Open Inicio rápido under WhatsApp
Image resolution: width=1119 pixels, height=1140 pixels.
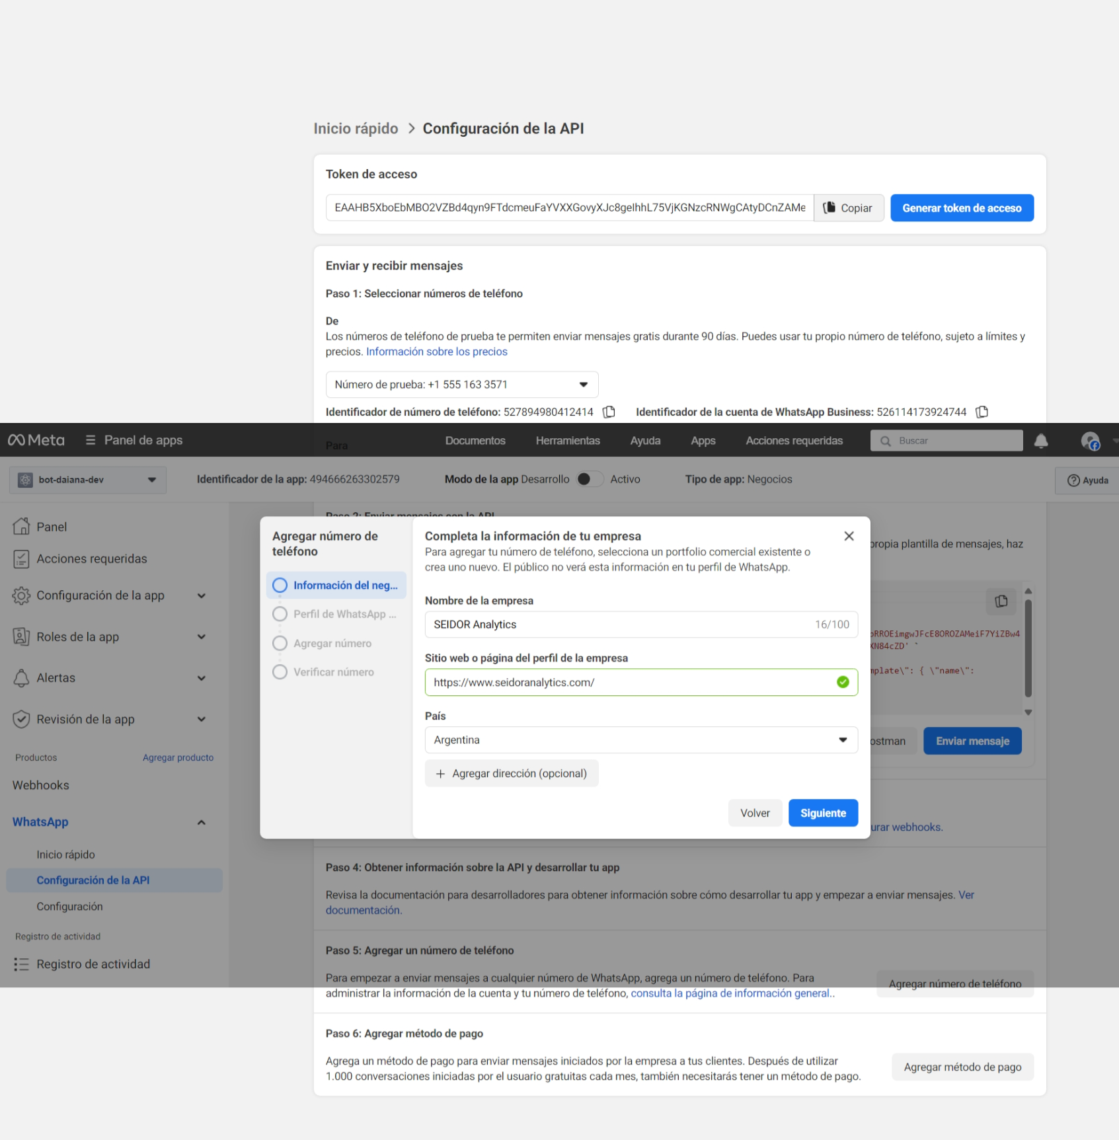tap(66, 855)
